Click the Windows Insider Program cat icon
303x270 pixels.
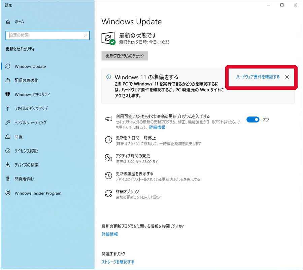coord(8,193)
